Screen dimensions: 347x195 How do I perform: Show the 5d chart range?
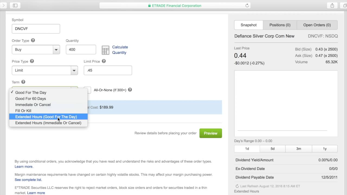[272, 149]
